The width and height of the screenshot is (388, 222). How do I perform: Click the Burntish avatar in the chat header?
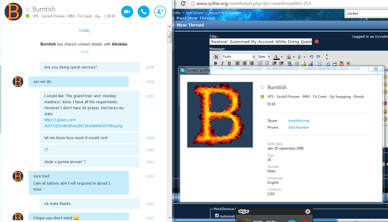[13, 12]
